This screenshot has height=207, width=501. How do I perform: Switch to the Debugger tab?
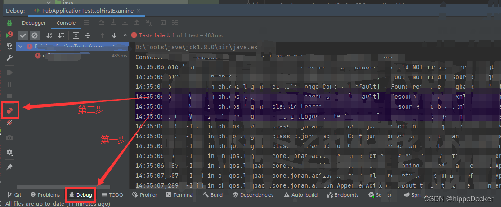[x=34, y=23]
